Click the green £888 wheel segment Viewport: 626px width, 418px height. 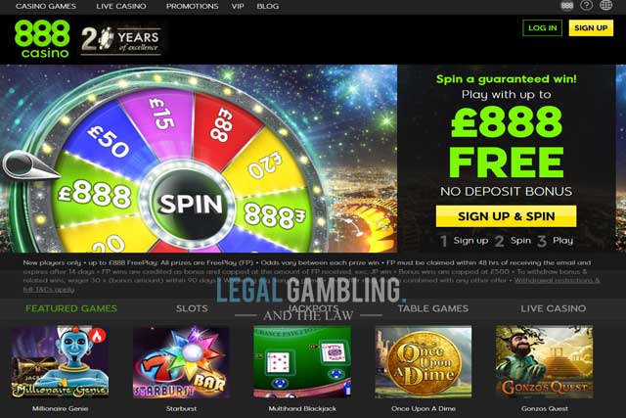pyautogui.click(x=95, y=194)
